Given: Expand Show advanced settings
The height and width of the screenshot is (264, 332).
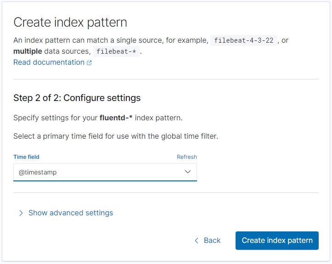Looking at the screenshot, I should click(70, 213).
